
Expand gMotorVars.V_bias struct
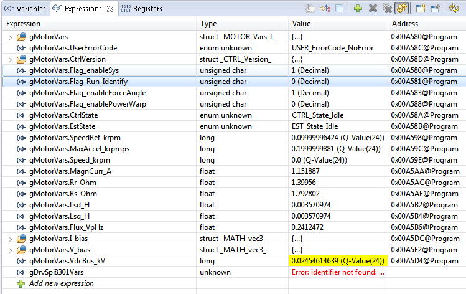10,250
